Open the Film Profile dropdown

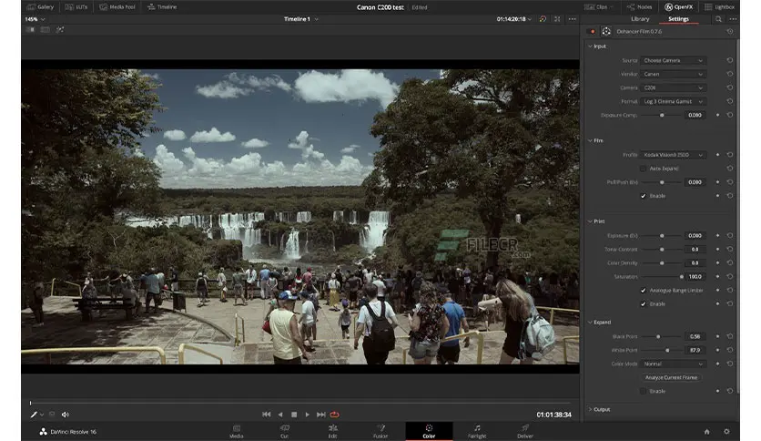click(x=674, y=155)
